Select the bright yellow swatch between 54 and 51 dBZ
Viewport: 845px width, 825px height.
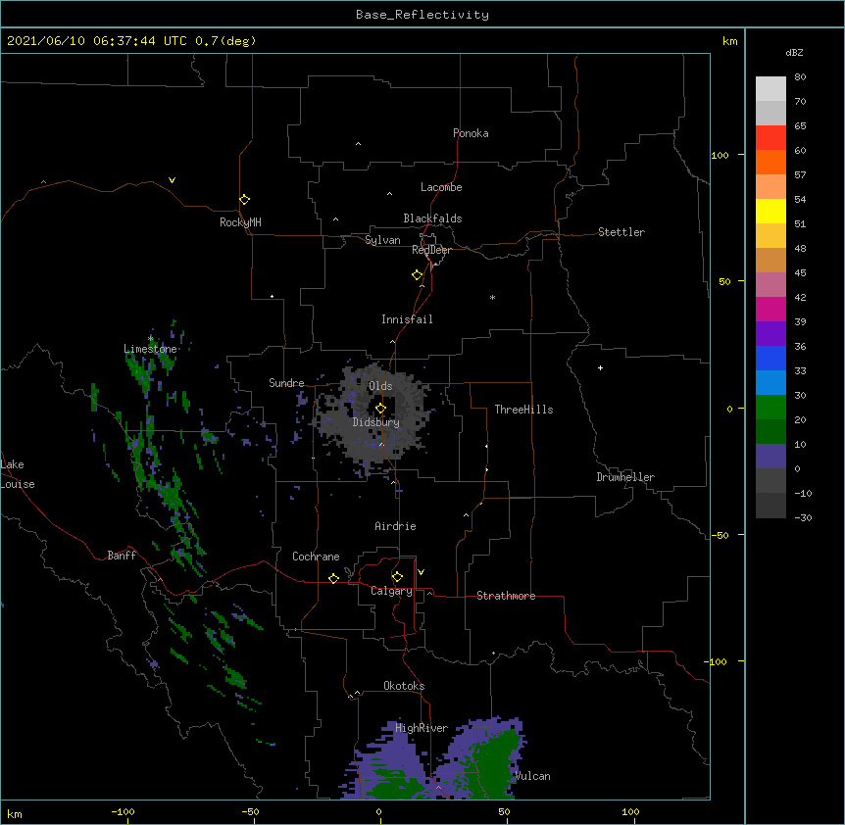[770, 211]
